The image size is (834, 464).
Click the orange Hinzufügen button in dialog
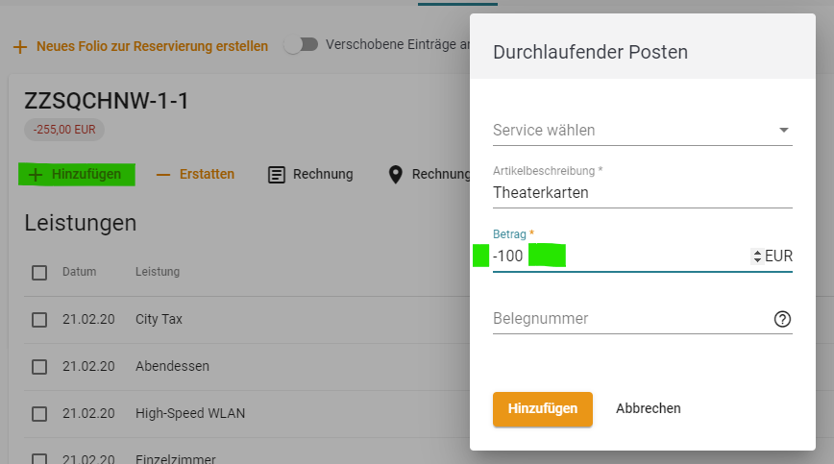pyautogui.click(x=543, y=408)
